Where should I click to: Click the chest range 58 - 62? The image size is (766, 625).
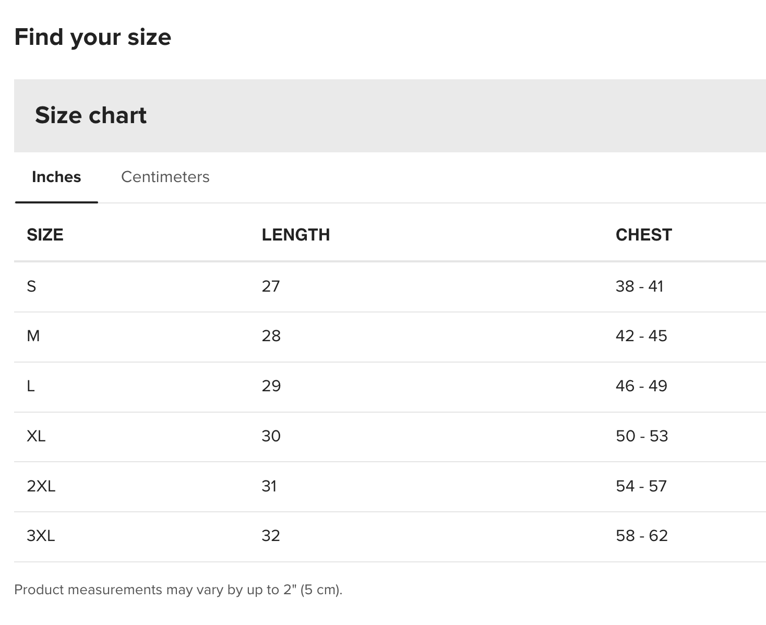tap(642, 536)
